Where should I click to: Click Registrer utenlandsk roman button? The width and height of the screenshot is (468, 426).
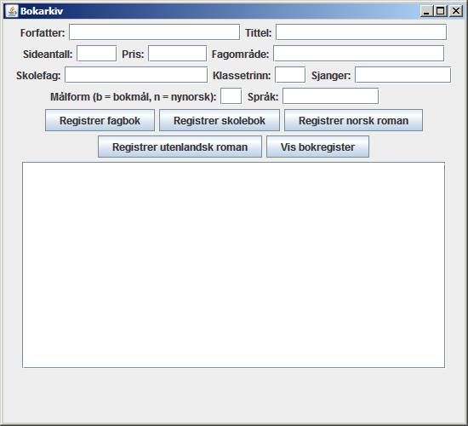pos(180,147)
